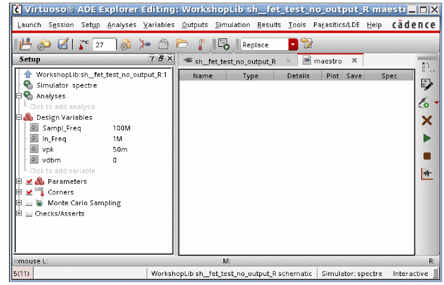This screenshot has width=444, height=285.
Task: Click the Analyses gear icon
Action: point(28,96)
